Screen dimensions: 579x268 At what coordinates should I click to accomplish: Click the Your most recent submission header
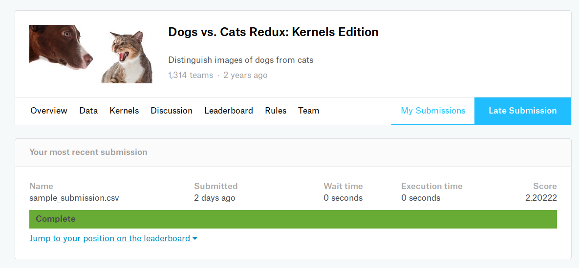[88, 152]
